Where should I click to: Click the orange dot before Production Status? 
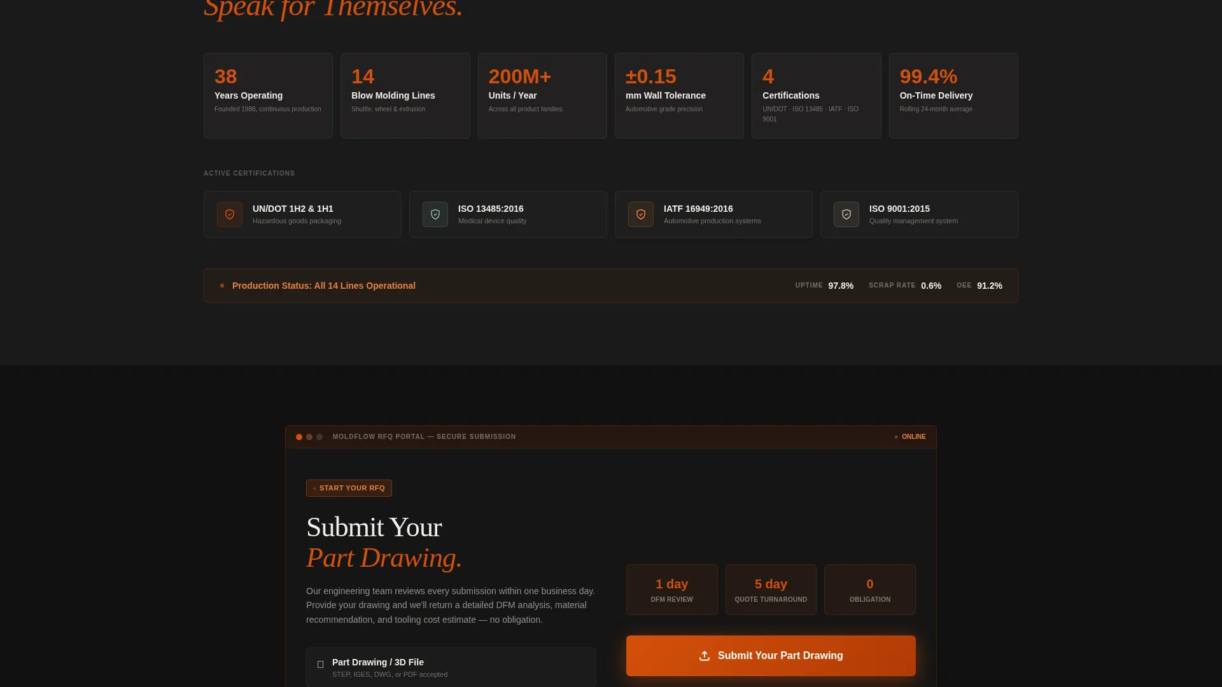pyautogui.click(x=222, y=286)
